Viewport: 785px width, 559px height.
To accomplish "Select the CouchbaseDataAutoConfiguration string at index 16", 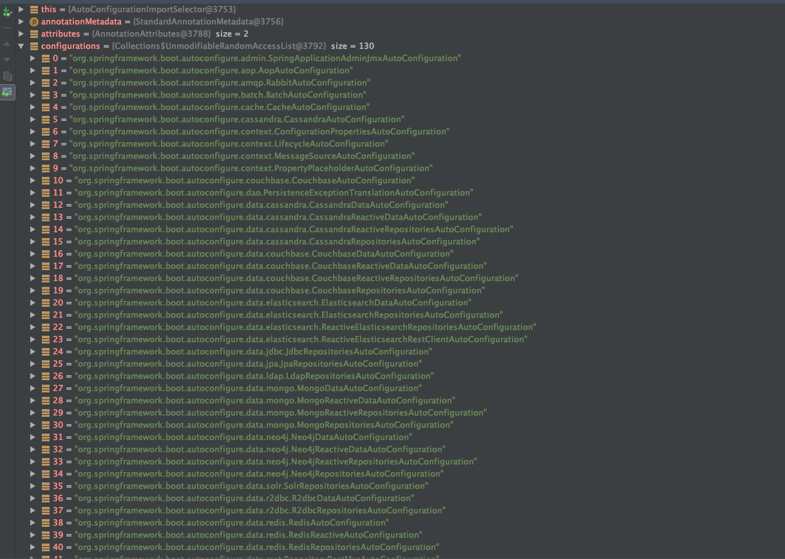I will [x=264, y=254].
